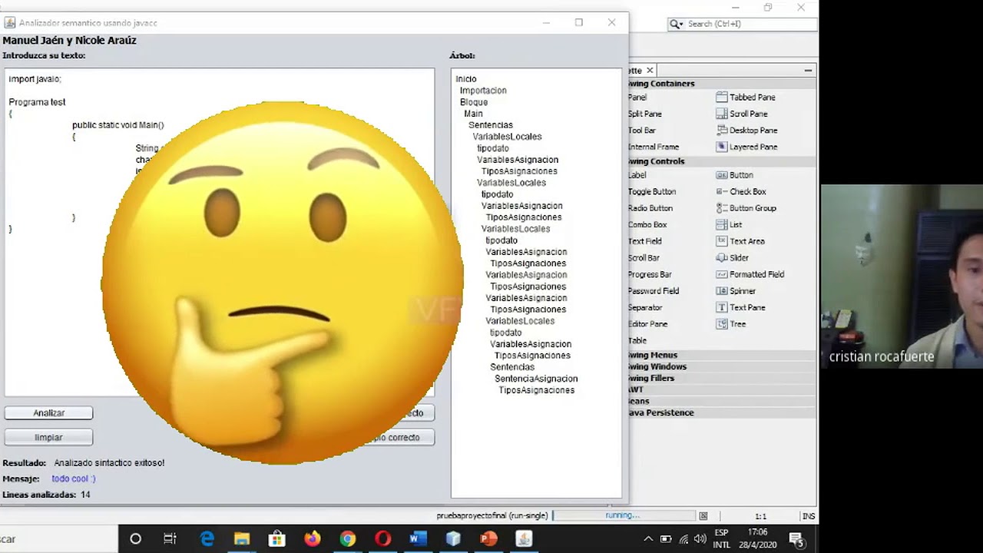Image resolution: width=983 pixels, height=553 pixels.
Task: Close the Palette tab
Action: [x=650, y=70]
